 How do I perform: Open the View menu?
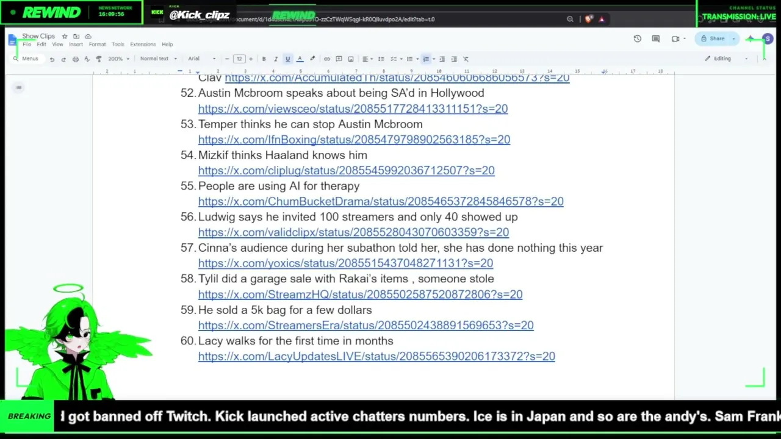[57, 45]
